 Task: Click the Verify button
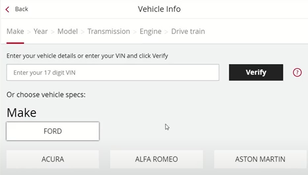click(256, 73)
